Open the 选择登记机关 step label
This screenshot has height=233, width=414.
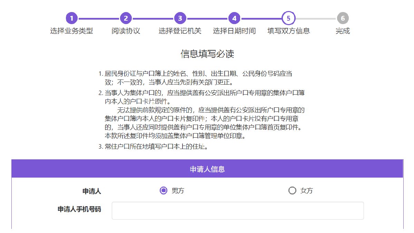[x=180, y=31]
